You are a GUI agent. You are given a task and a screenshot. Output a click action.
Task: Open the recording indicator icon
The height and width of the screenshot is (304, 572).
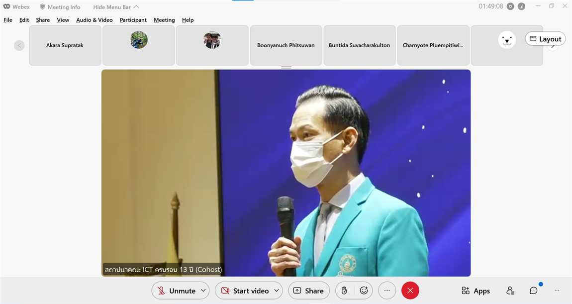[x=510, y=6]
